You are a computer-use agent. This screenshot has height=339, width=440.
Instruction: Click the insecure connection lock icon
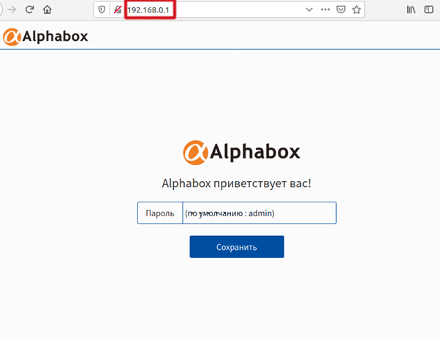tap(117, 10)
